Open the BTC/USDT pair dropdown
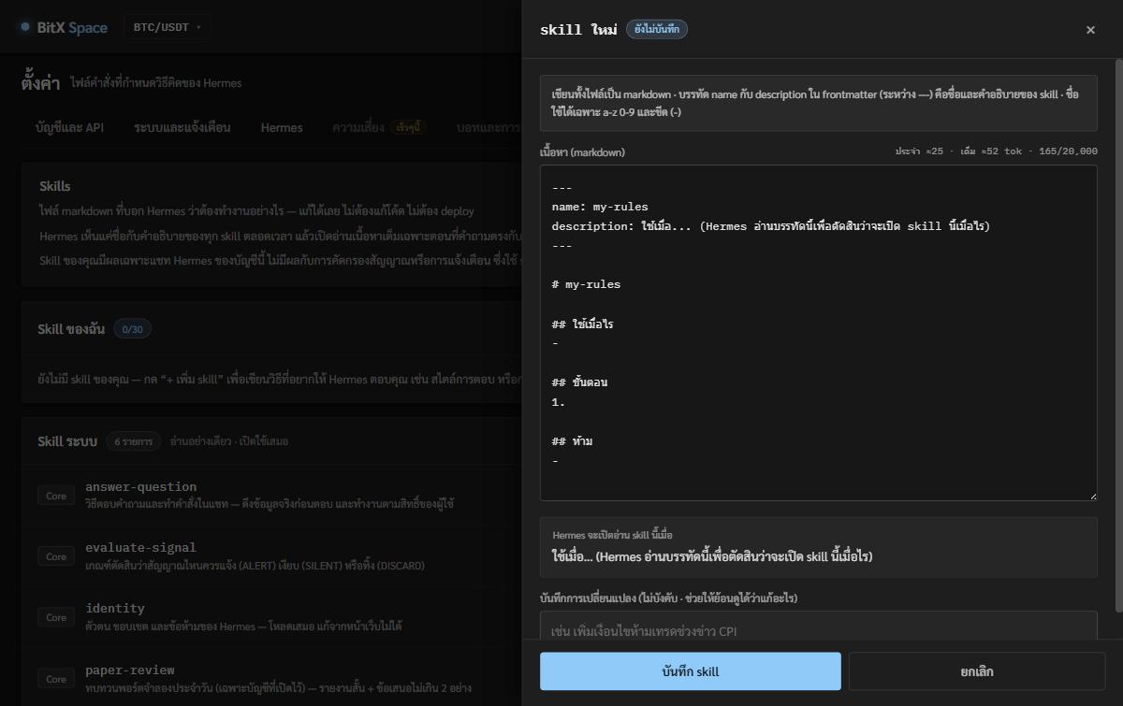The width and height of the screenshot is (1123, 706). pyautogui.click(x=168, y=27)
